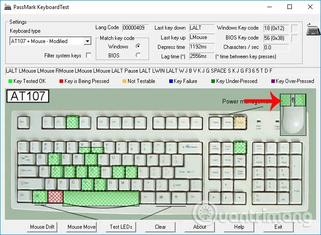Image resolution: width=321 pixels, height=235 pixels.
Task: Click the Depress time field
Action: tap(202, 47)
